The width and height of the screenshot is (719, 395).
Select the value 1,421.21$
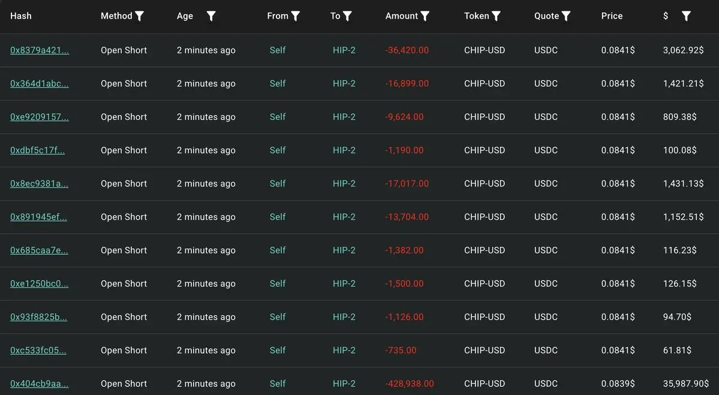pos(683,83)
